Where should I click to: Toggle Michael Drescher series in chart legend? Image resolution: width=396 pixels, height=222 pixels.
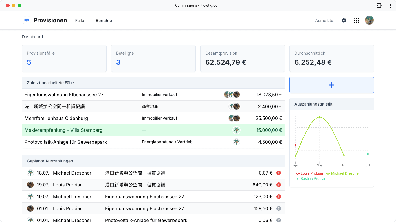(x=343, y=173)
